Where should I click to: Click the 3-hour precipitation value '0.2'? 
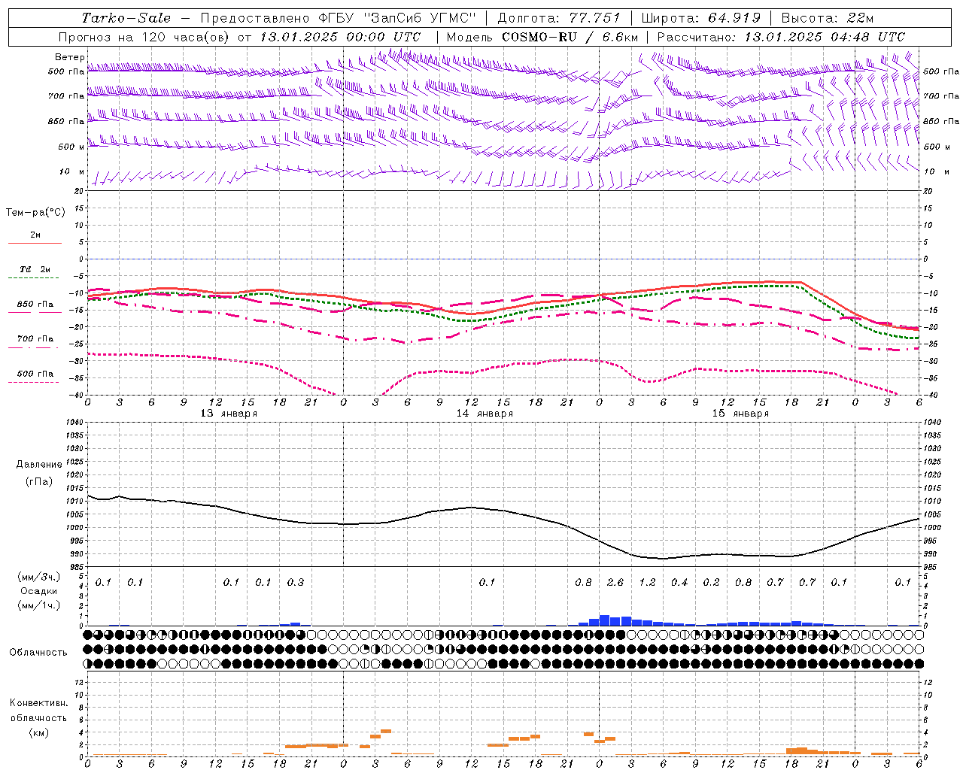[711, 583]
